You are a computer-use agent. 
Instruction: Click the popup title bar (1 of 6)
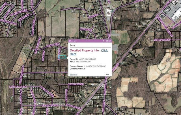pos(85,41)
